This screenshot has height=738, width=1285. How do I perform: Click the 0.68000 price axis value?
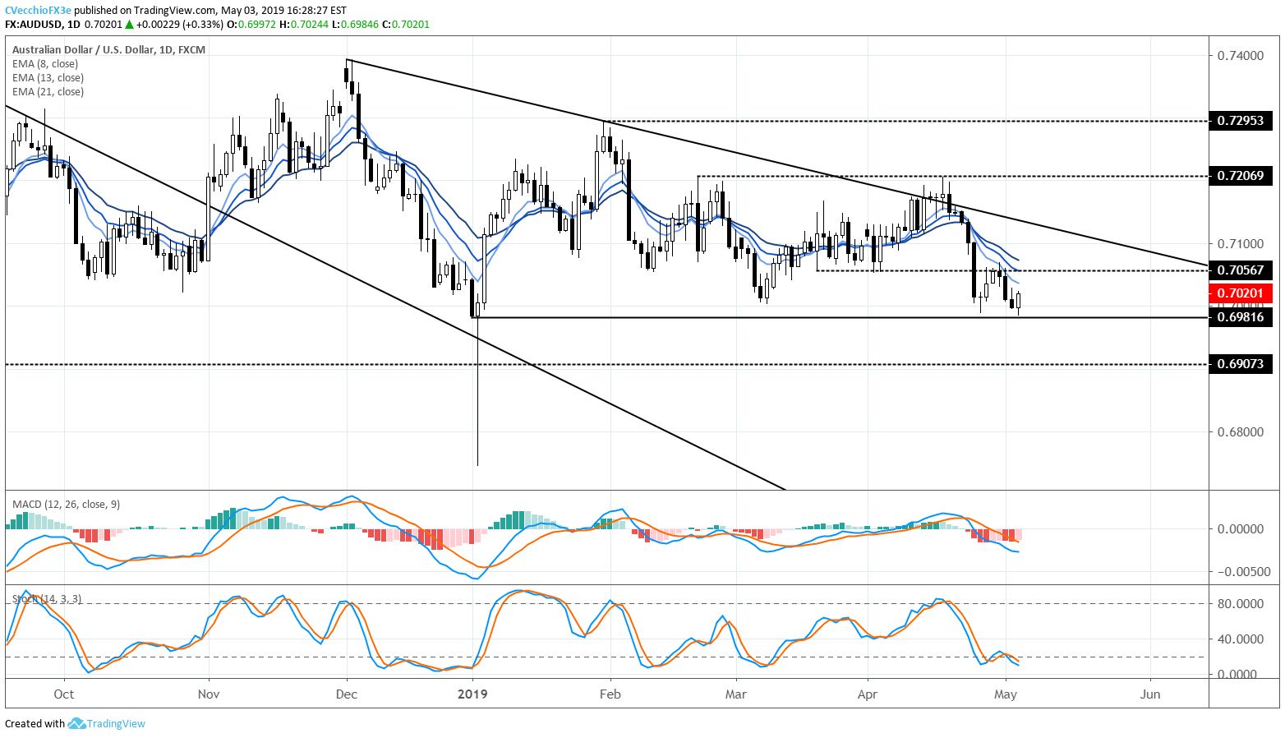pos(1240,432)
